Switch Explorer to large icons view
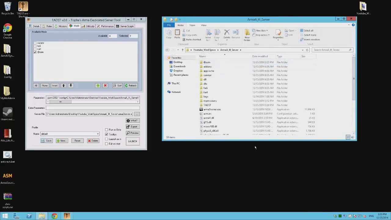391x220 pixels. click(352, 137)
